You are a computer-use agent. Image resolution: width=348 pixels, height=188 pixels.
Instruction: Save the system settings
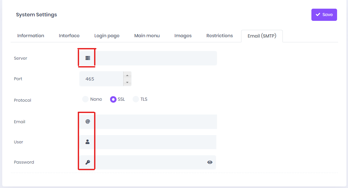pos(324,15)
